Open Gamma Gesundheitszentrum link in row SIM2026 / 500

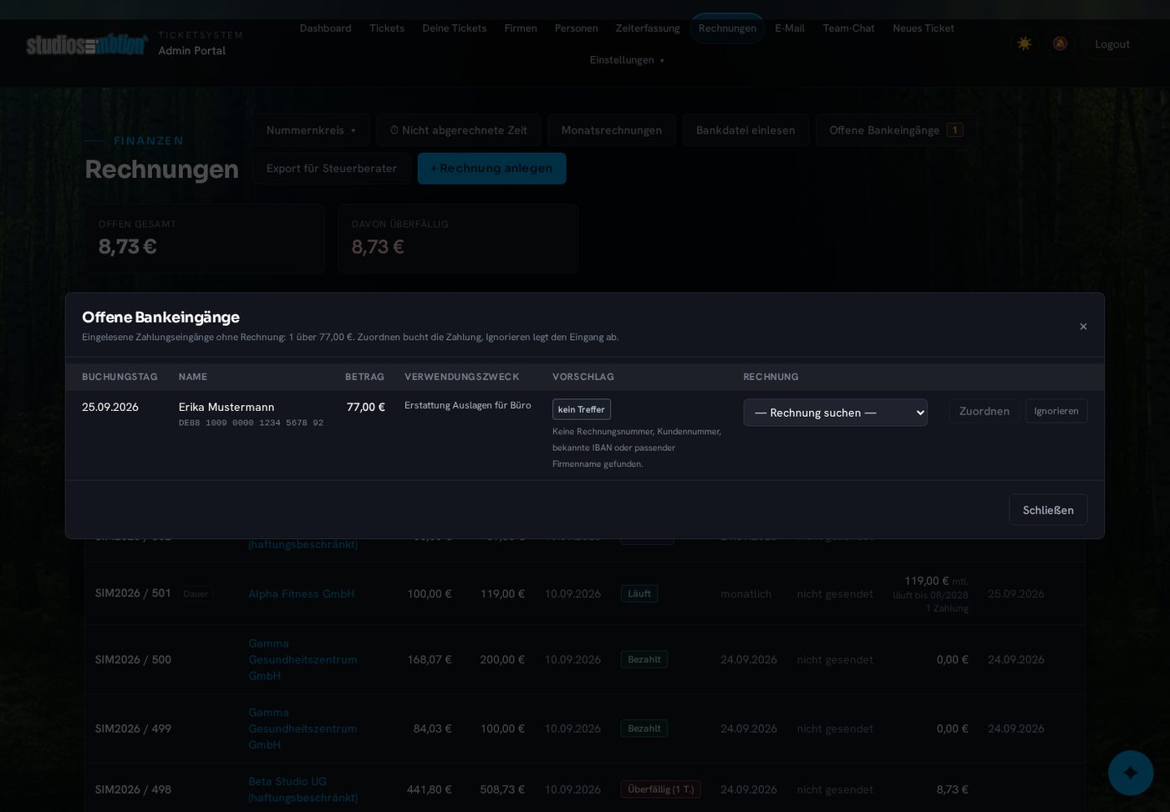coord(303,660)
